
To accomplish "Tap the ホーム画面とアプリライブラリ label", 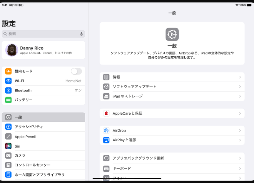I will pyautogui.click(x=40, y=175).
